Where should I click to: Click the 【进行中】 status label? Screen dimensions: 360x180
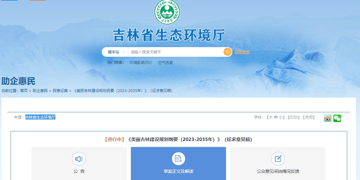point(114,139)
